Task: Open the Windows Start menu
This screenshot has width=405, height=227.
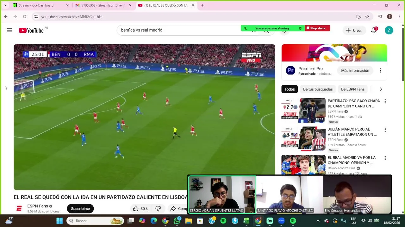Action: 59,221
